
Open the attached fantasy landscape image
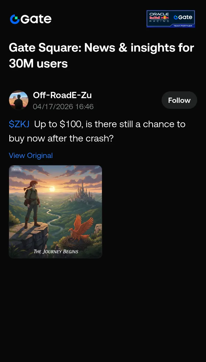[x=55, y=212]
